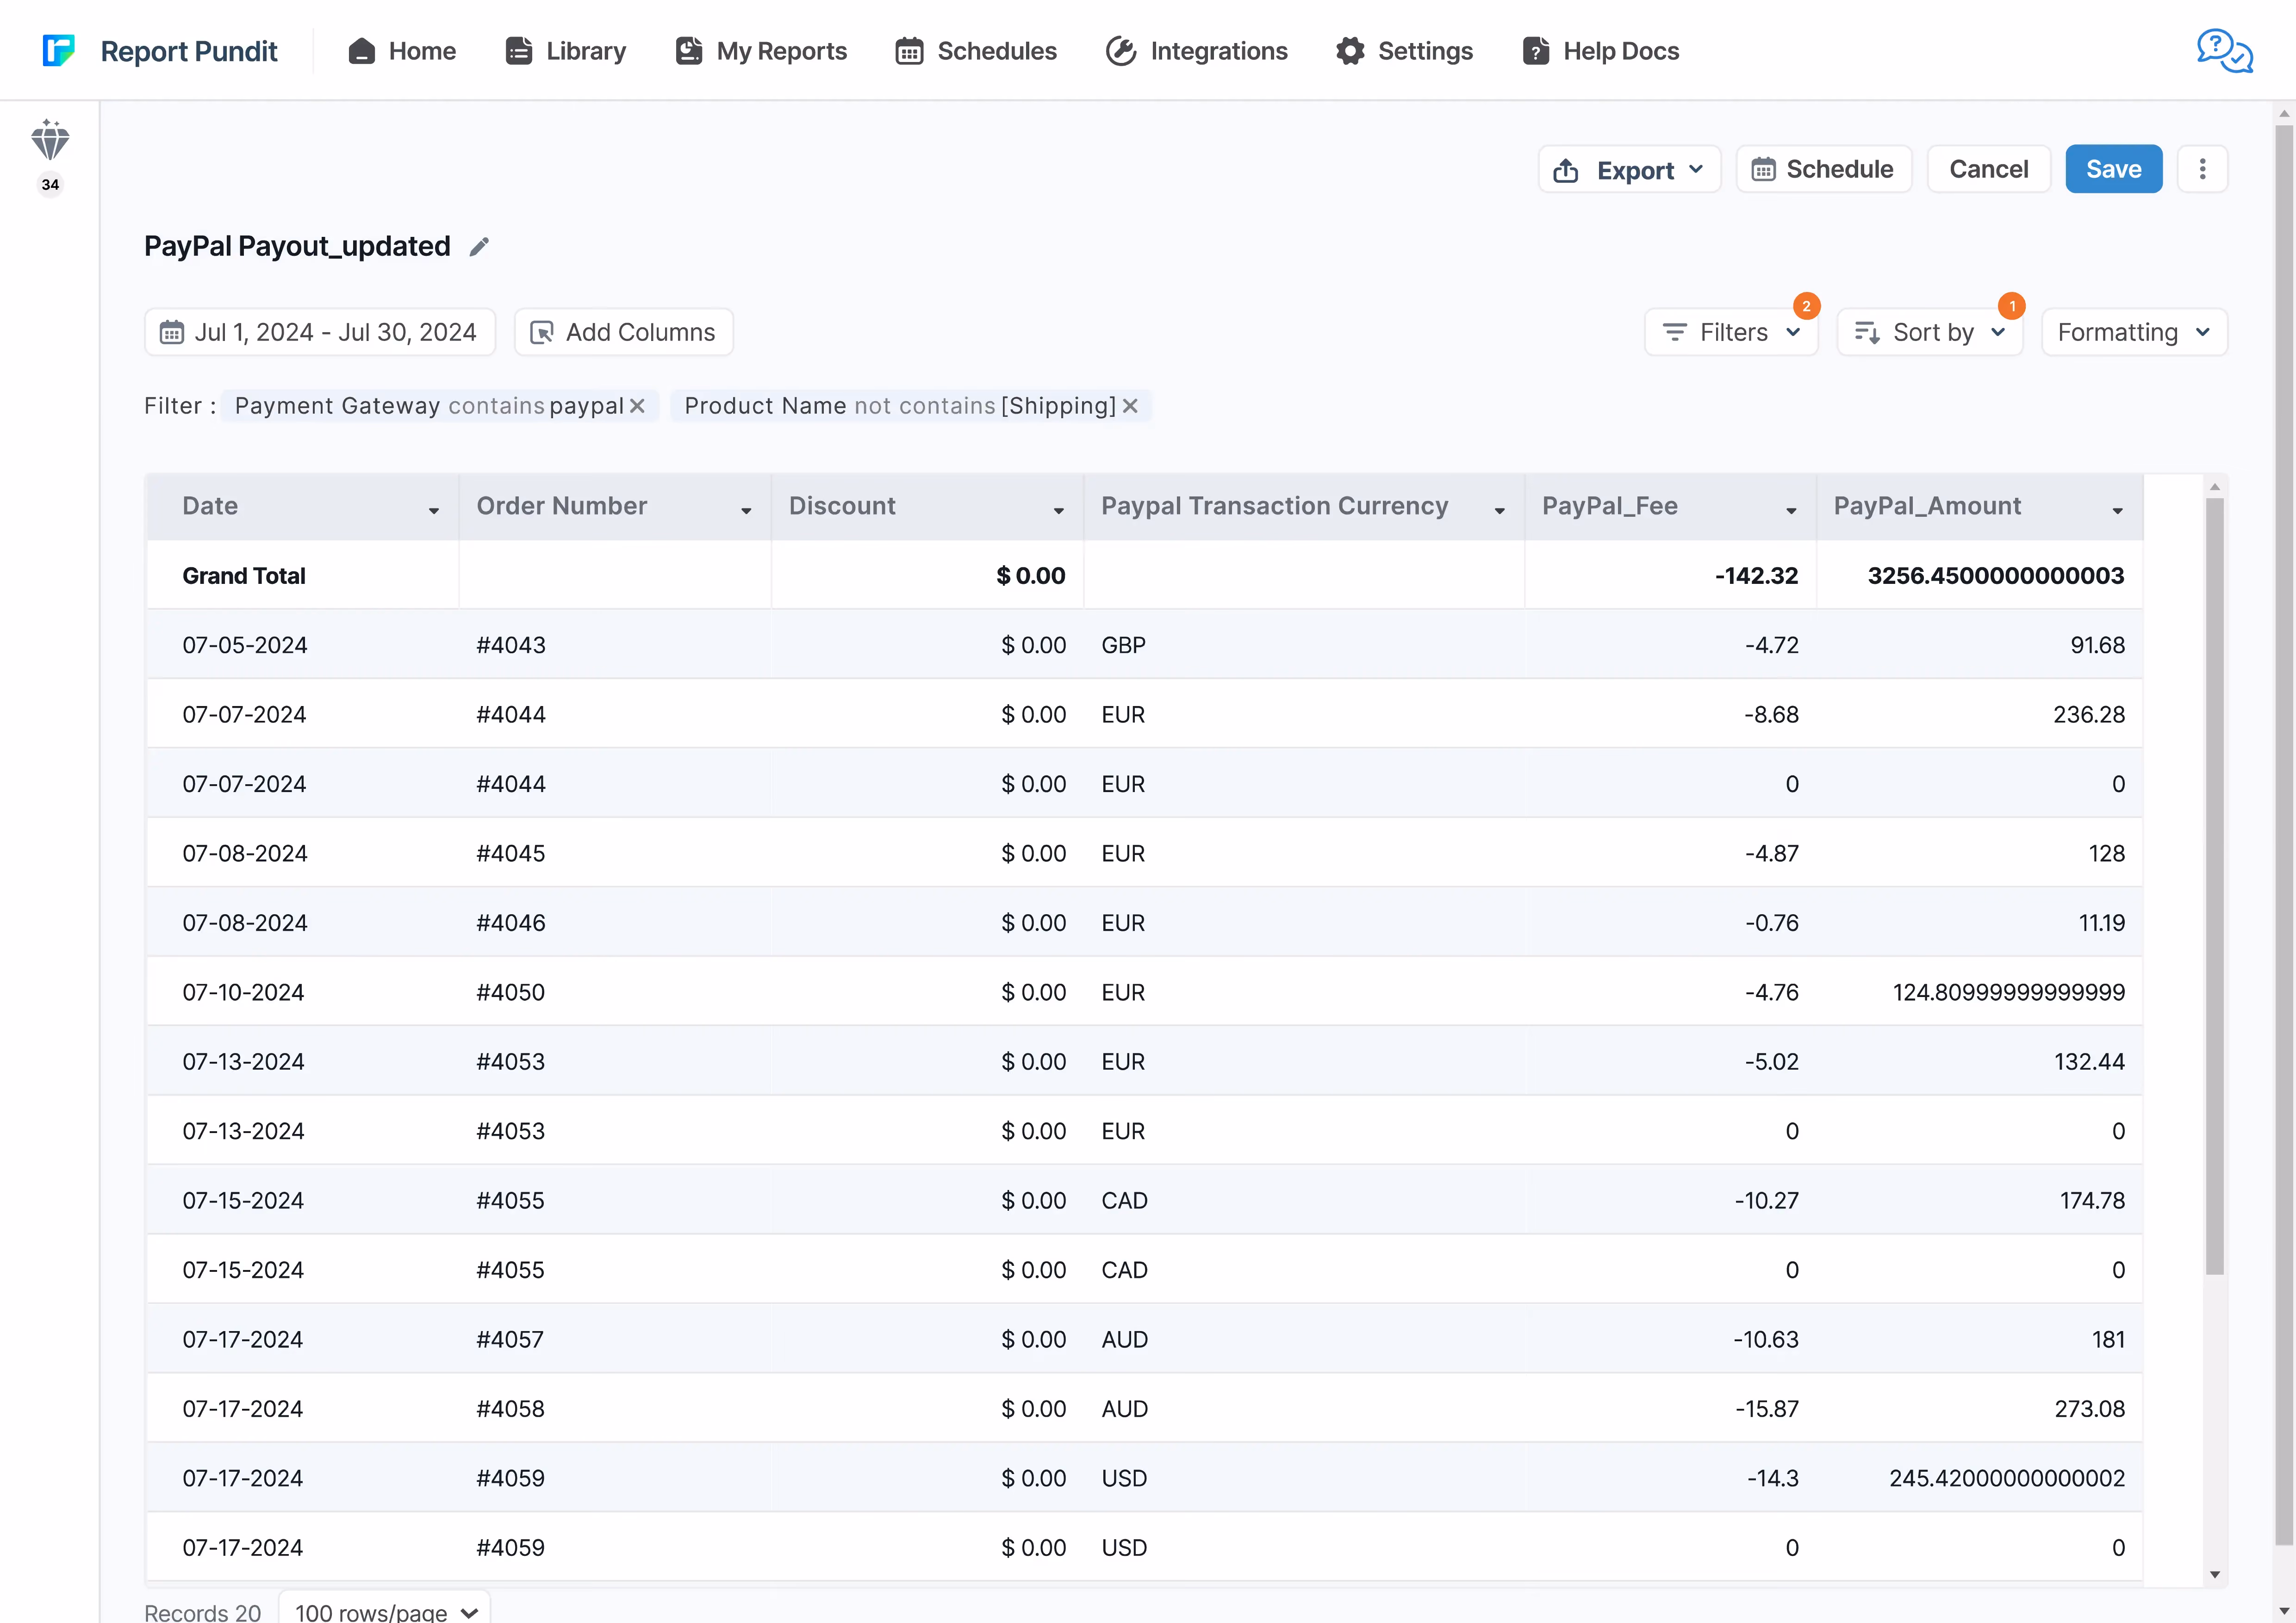Open the three-dot more options menu
The width and height of the screenshot is (2296, 1623).
(2202, 169)
